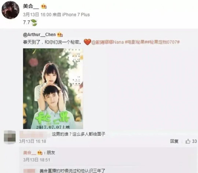Click the 33 likes count
198x173 pixels.
pos(194,141)
